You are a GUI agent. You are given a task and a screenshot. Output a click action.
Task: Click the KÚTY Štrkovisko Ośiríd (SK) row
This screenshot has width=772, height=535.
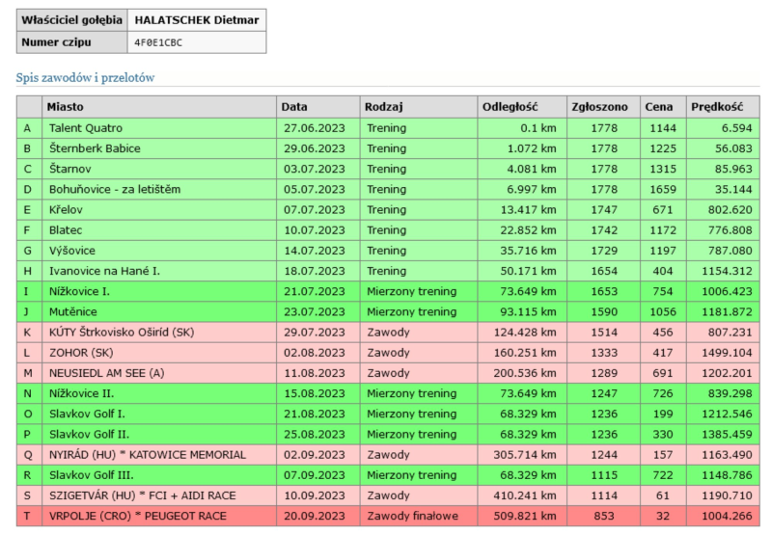pos(121,333)
